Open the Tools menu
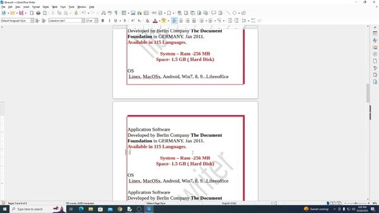Image resolution: width=379 pixels, height=213 pixels. pyautogui.click(x=72, y=7)
